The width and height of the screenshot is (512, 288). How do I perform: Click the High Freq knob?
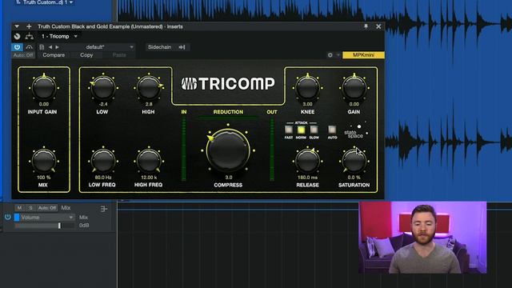tap(149, 161)
